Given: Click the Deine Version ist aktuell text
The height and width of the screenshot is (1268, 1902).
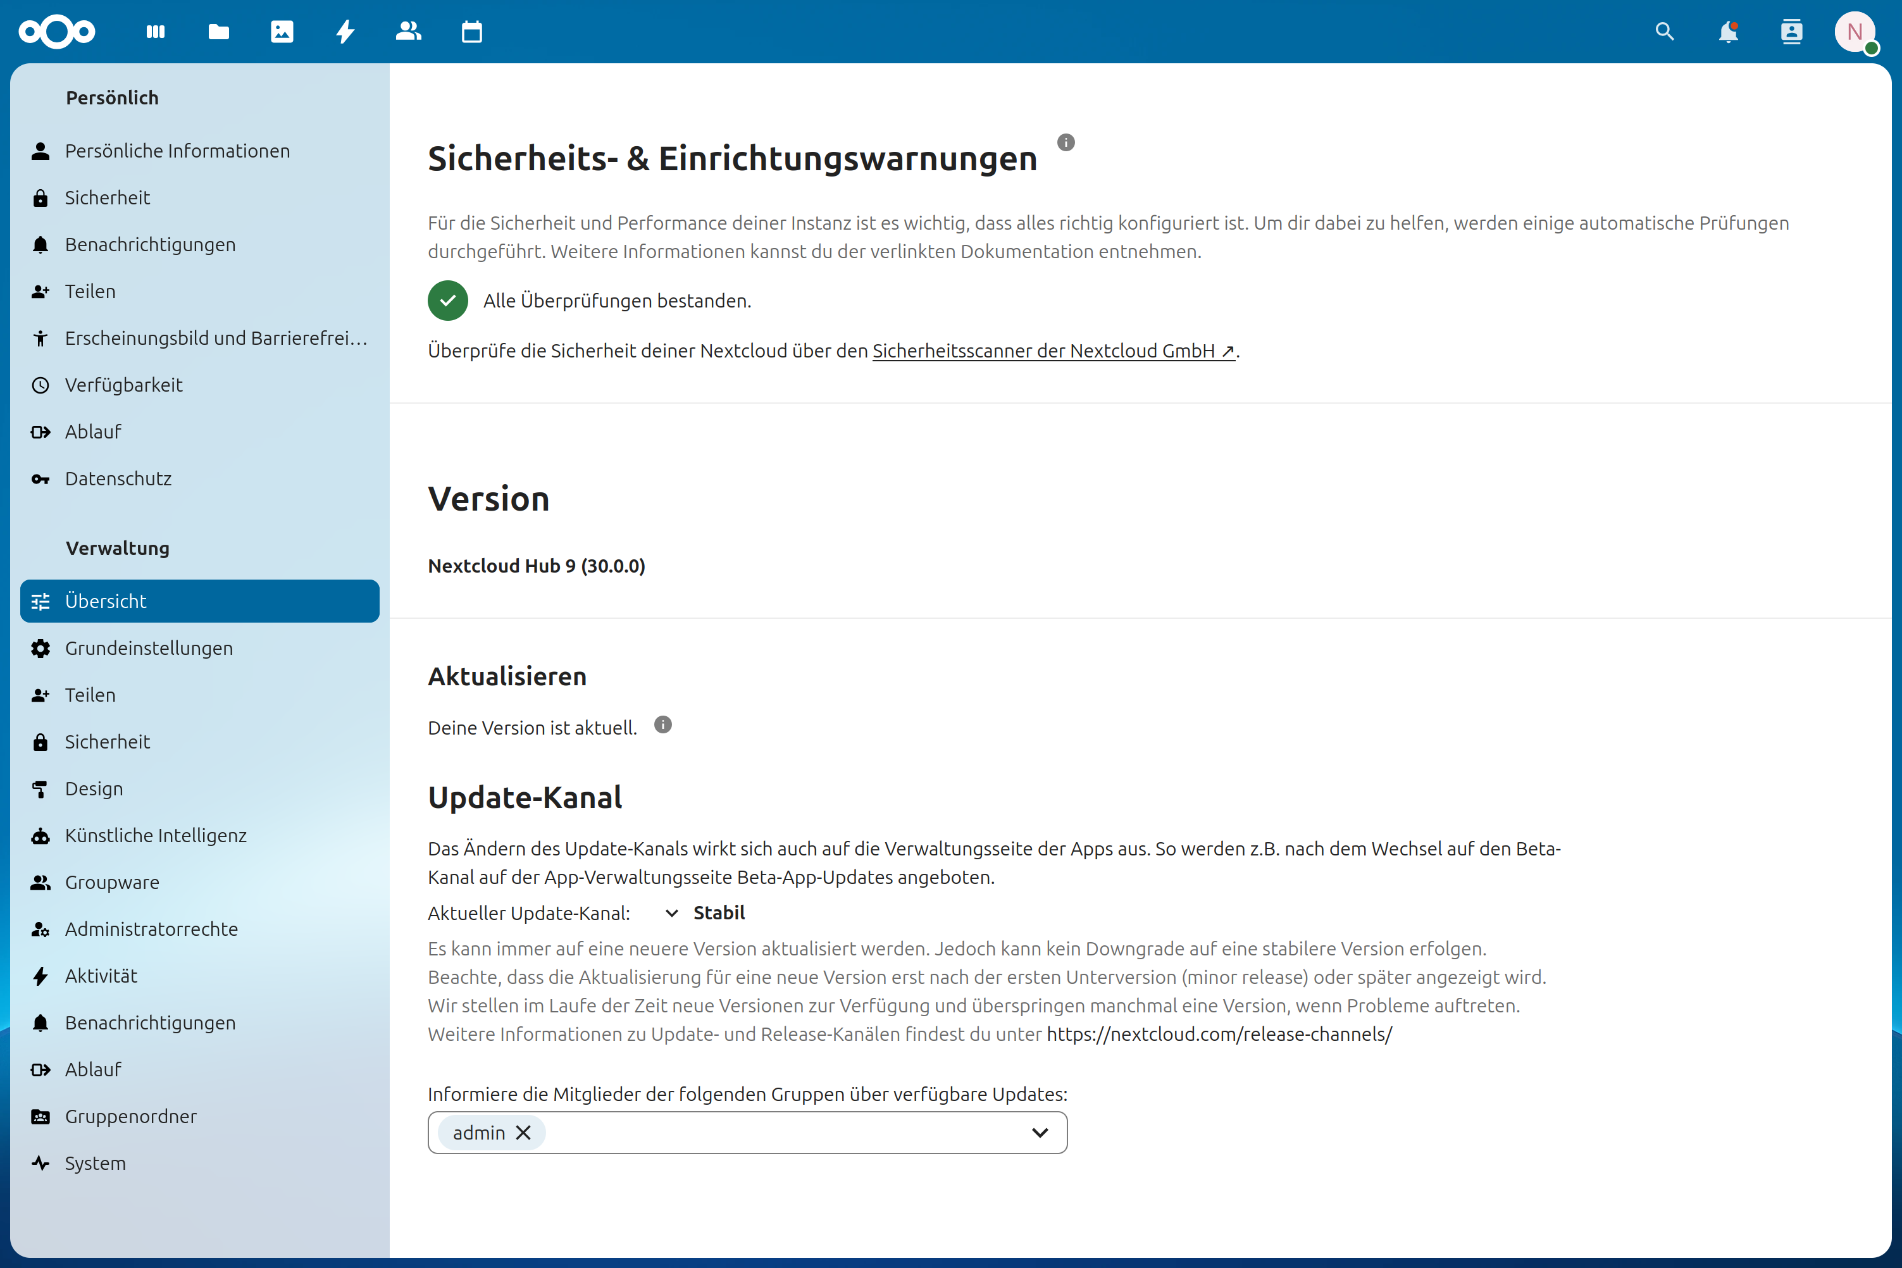Looking at the screenshot, I should click(x=532, y=728).
